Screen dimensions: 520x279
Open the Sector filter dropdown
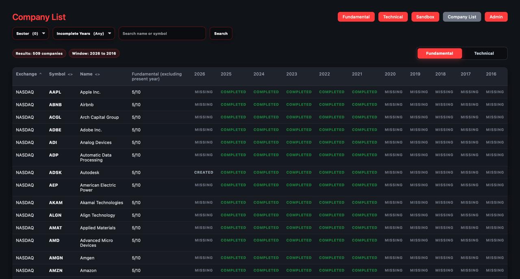click(30, 33)
